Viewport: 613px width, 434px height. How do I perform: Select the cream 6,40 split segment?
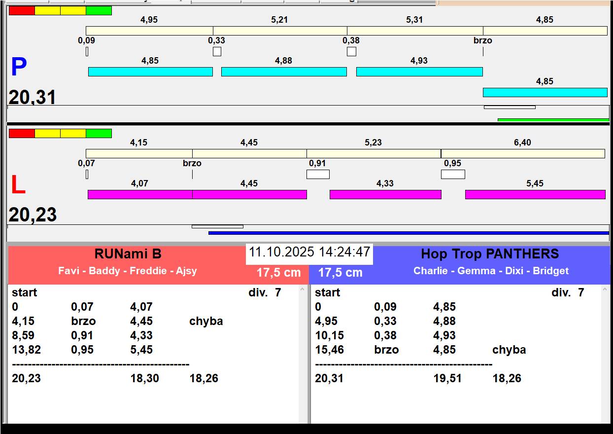click(523, 154)
